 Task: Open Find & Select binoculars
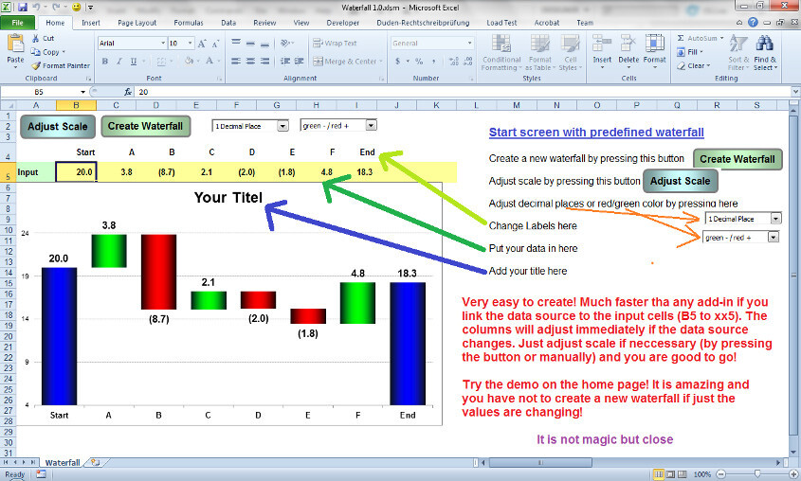(x=765, y=52)
